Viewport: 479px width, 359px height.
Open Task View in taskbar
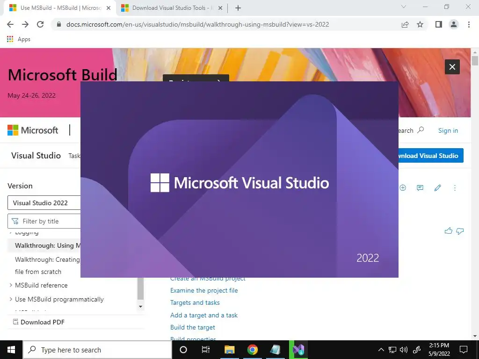point(206,350)
